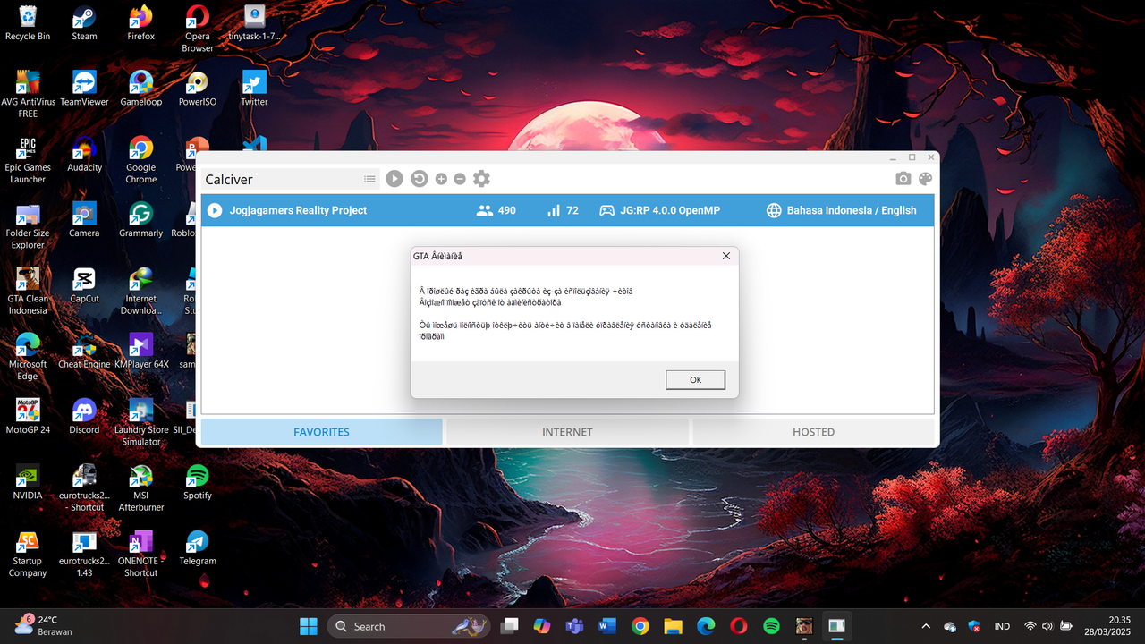Select the Cheat Engine desktop icon
1145x644 pixels.
(x=84, y=352)
